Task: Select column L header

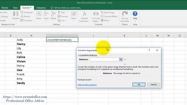Action: 146,36
